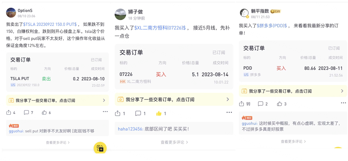Open gguohui profile in sell put comment

click(16, 131)
